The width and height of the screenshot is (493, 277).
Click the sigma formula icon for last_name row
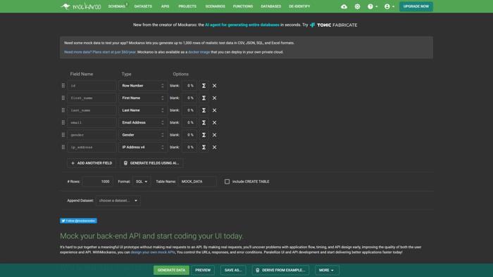pyautogui.click(x=204, y=110)
